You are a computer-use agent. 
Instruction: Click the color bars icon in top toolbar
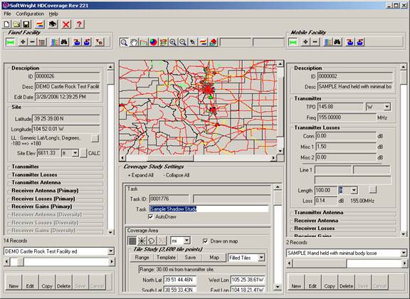tap(40, 24)
